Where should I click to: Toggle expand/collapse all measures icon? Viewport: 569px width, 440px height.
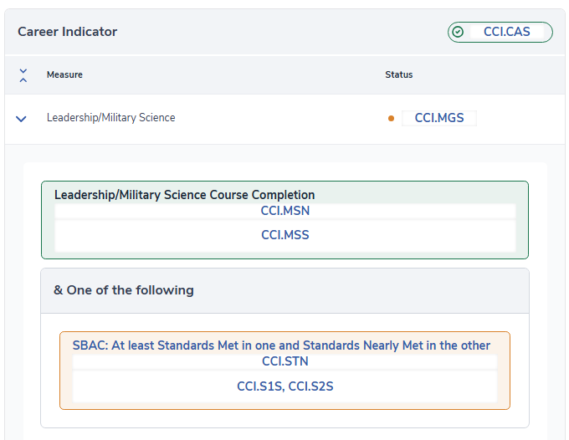23,75
